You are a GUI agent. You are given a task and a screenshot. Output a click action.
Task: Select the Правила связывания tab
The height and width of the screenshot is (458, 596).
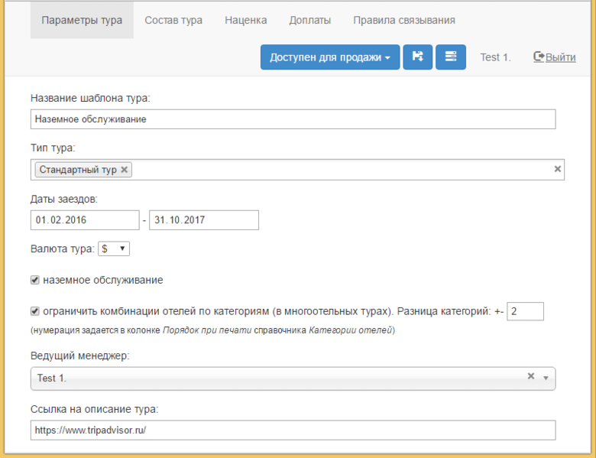coord(403,20)
